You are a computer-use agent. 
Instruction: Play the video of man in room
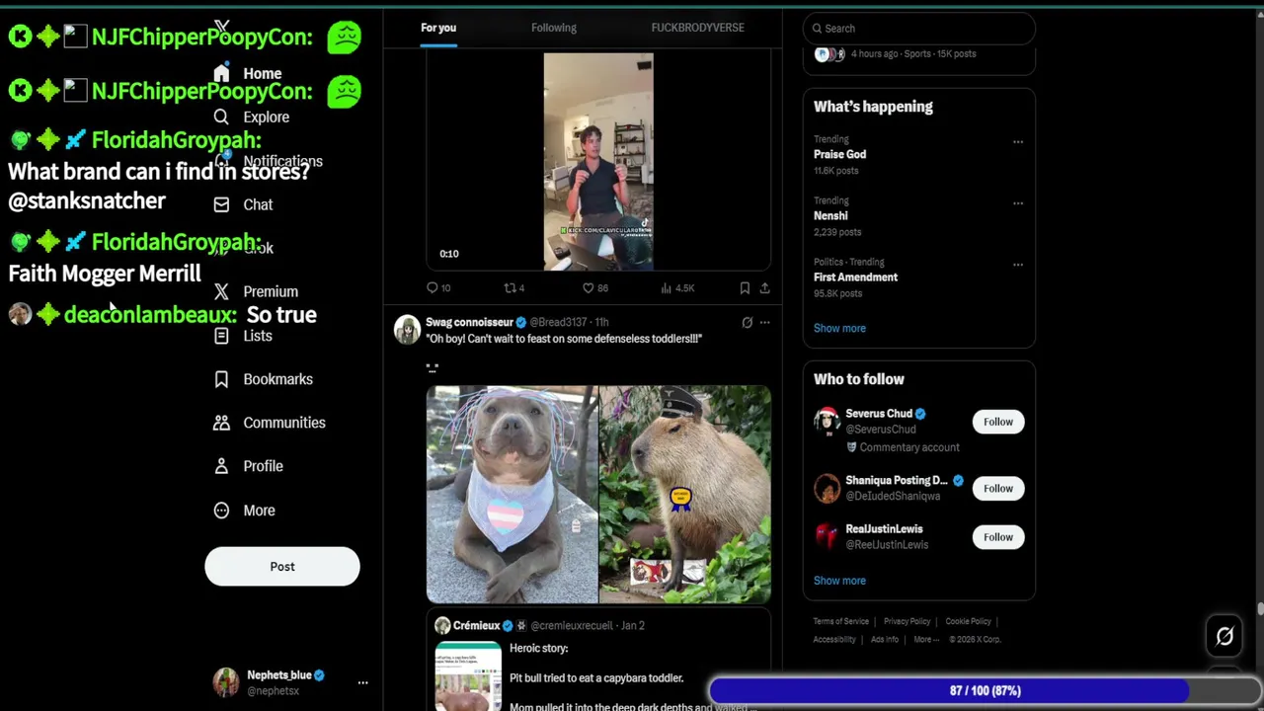tap(598, 161)
